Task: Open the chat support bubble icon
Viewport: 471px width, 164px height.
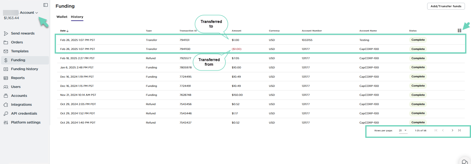Action: 465,162
